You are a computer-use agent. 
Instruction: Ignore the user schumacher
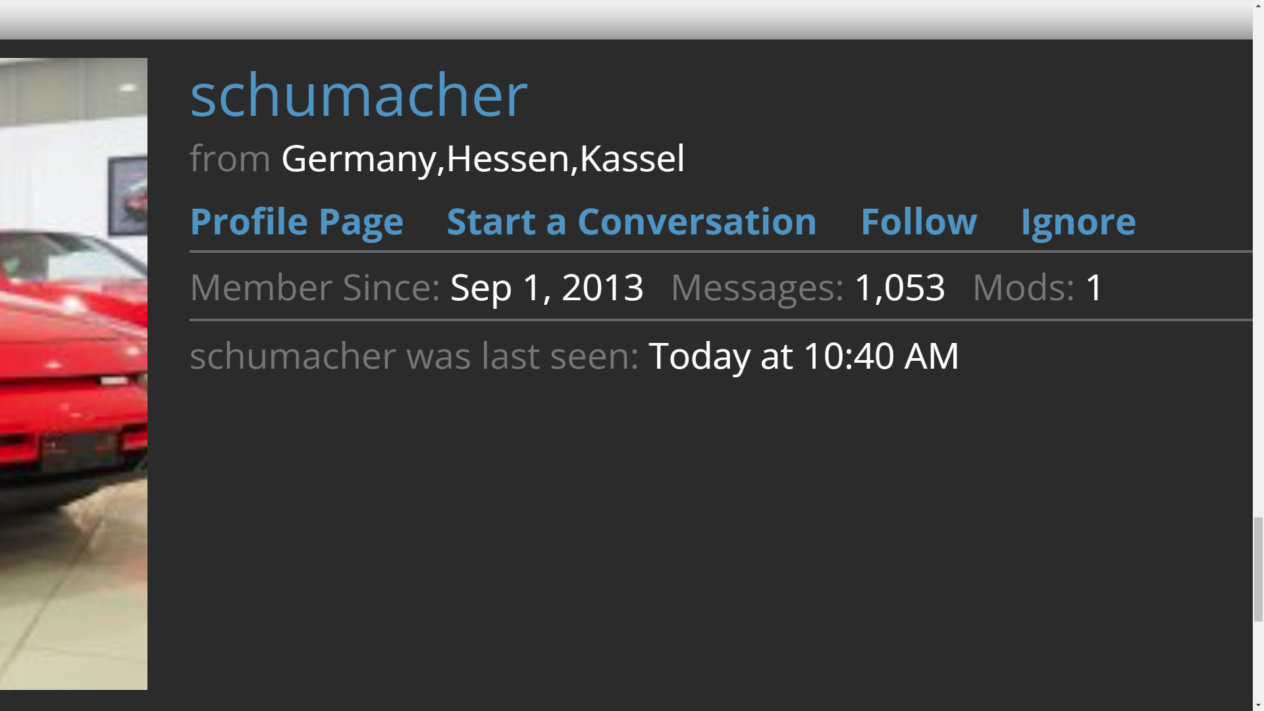(x=1078, y=221)
